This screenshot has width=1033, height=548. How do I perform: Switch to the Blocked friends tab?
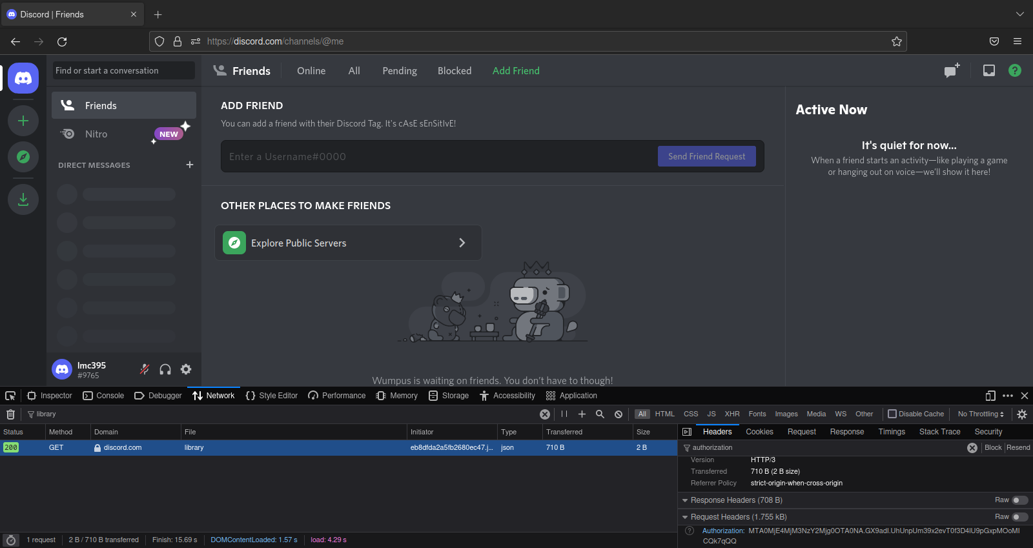click(x=455, y=71)
